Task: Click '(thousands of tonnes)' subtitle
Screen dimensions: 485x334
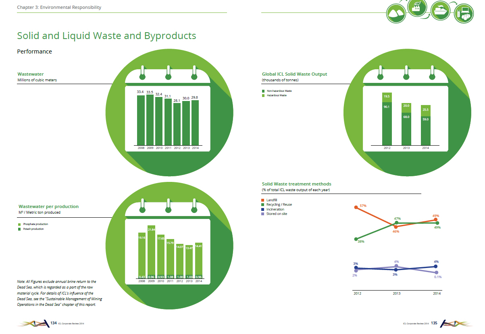Action: coord(281,80)
